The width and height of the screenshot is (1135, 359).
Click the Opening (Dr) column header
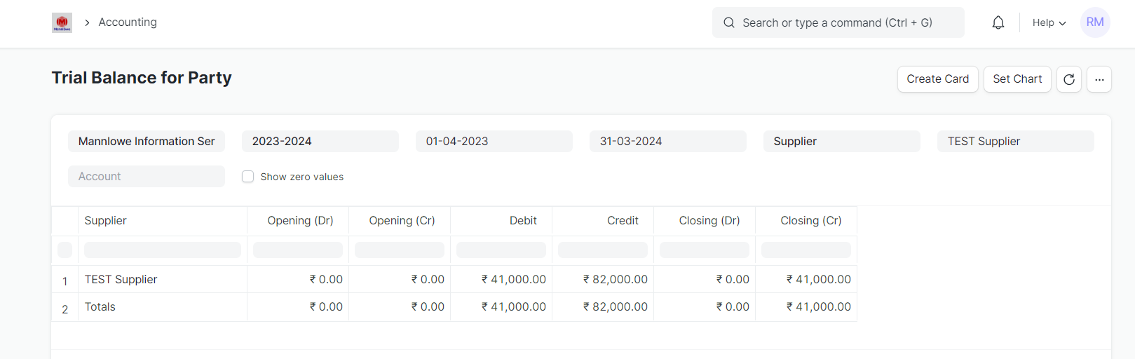[x=298, y=221]
